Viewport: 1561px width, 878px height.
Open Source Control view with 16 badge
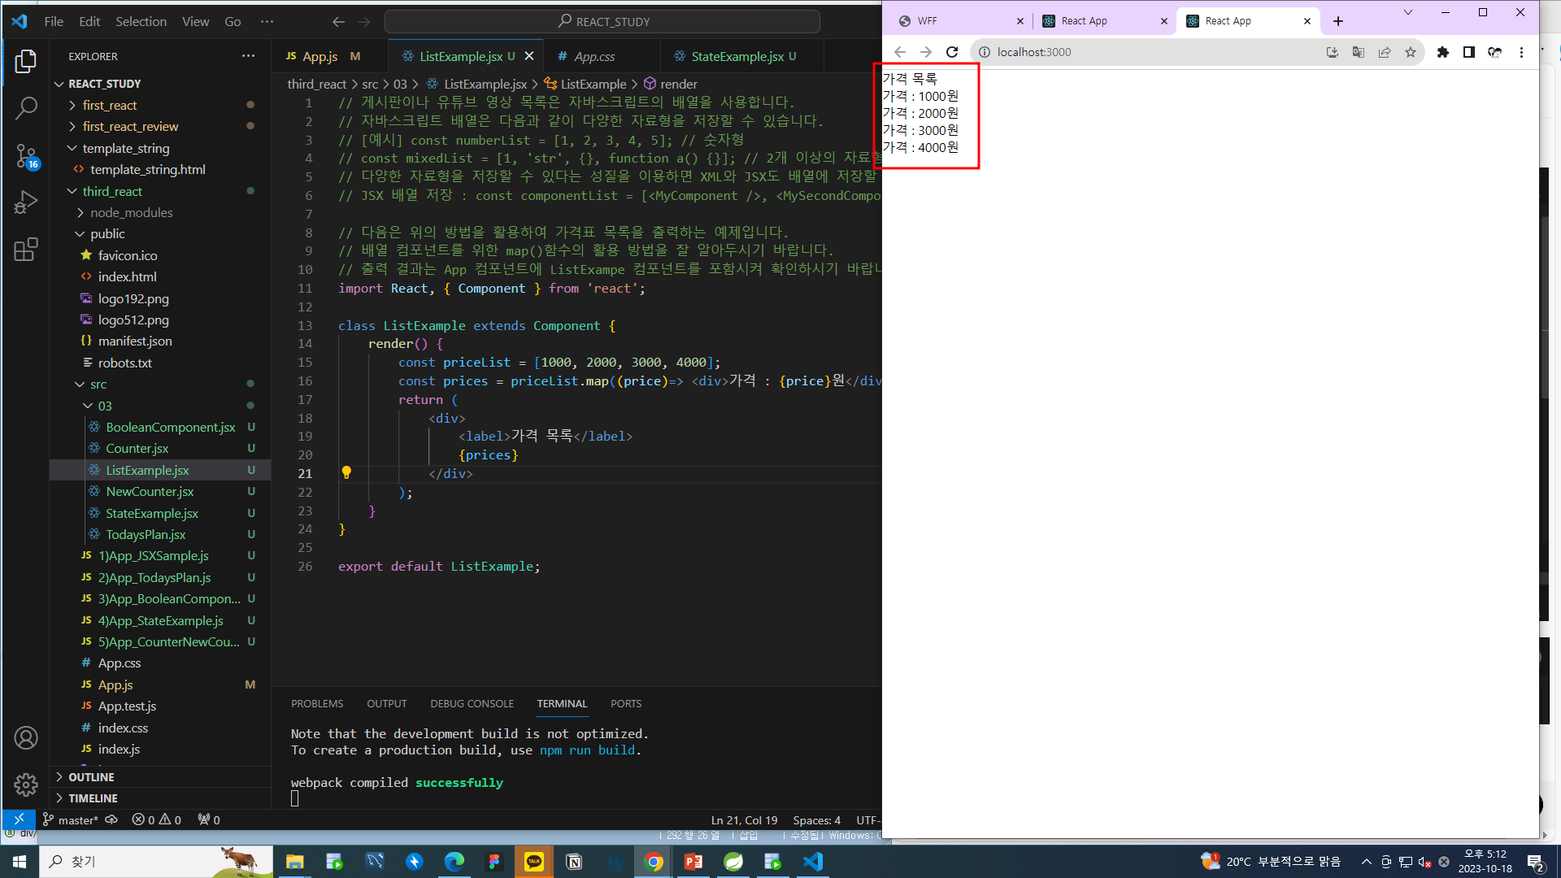(26, 155)
